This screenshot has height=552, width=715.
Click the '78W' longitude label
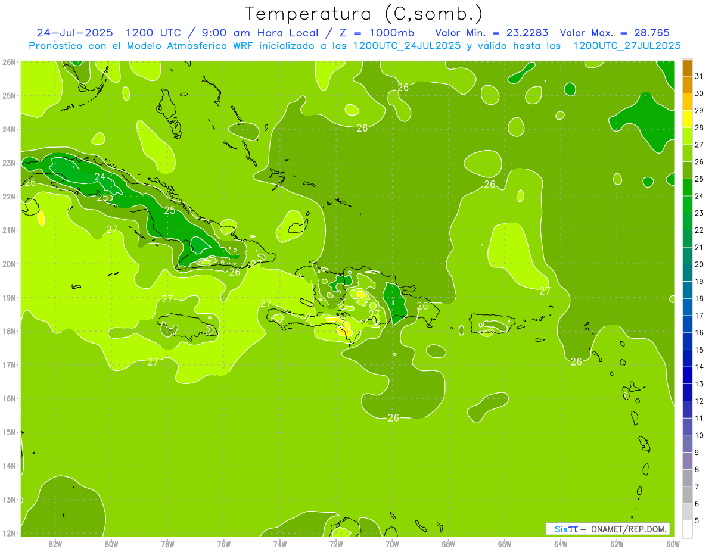point(167,544)
